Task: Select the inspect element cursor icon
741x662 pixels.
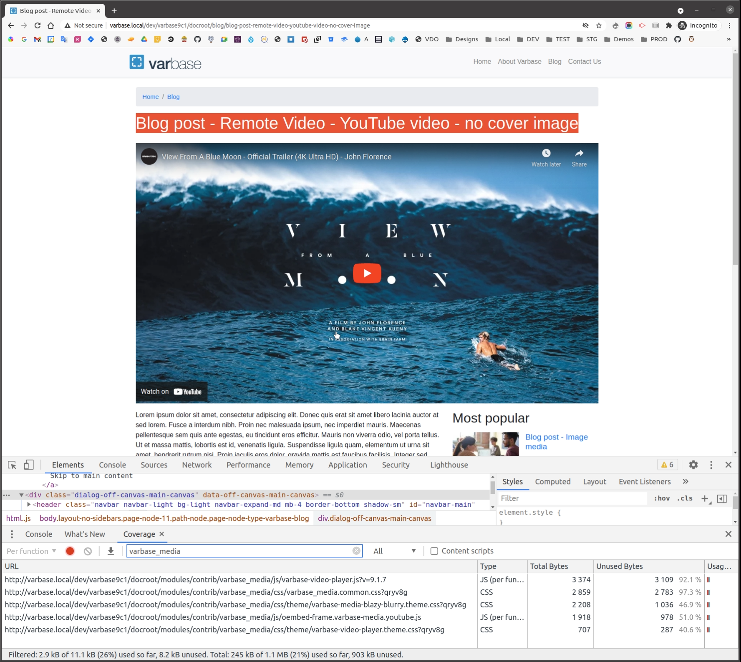Action: click(x=13, y=465)
